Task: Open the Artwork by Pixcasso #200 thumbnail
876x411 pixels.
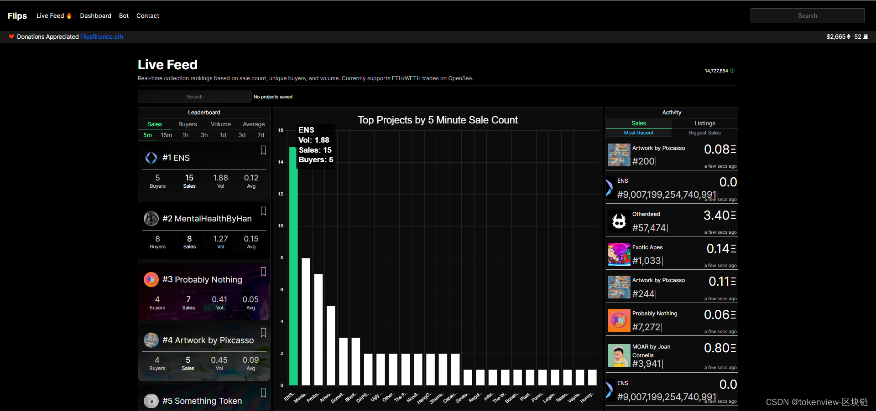Action: (619, 155)
